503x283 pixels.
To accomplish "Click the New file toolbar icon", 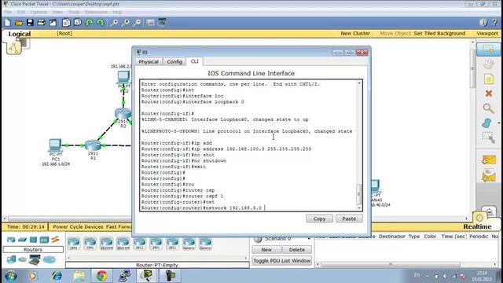I will [x=7, y=23].
